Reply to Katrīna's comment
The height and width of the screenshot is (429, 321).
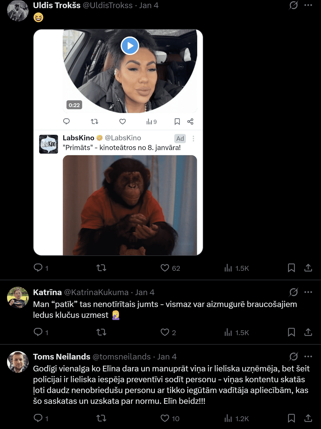coord(38,332)
